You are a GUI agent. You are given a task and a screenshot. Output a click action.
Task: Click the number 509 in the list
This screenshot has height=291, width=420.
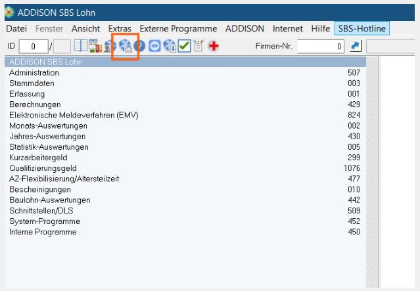coord(354,211)
